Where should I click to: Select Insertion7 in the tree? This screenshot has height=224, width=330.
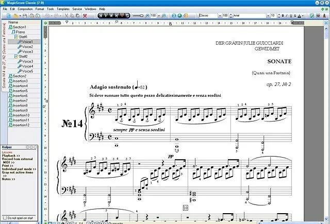20,100
